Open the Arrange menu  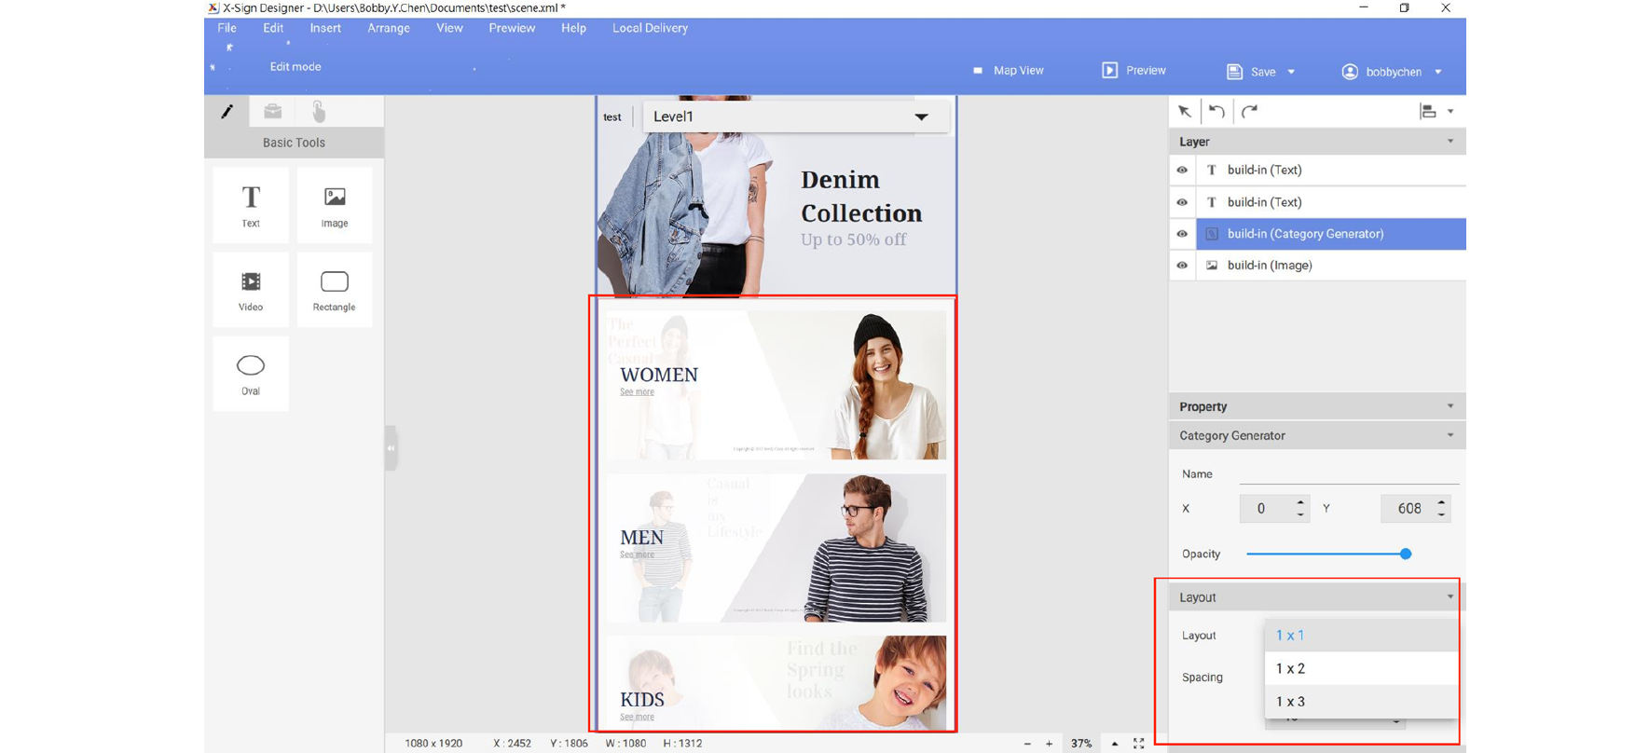point(389,28)
